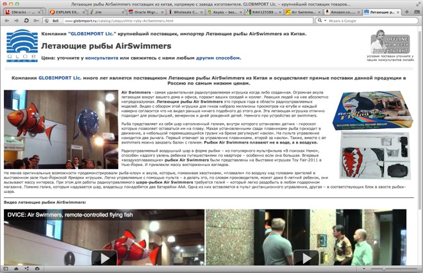Toggle the panels icon in status bar
This screenshot has height=273, width=423.
[6, 269]
